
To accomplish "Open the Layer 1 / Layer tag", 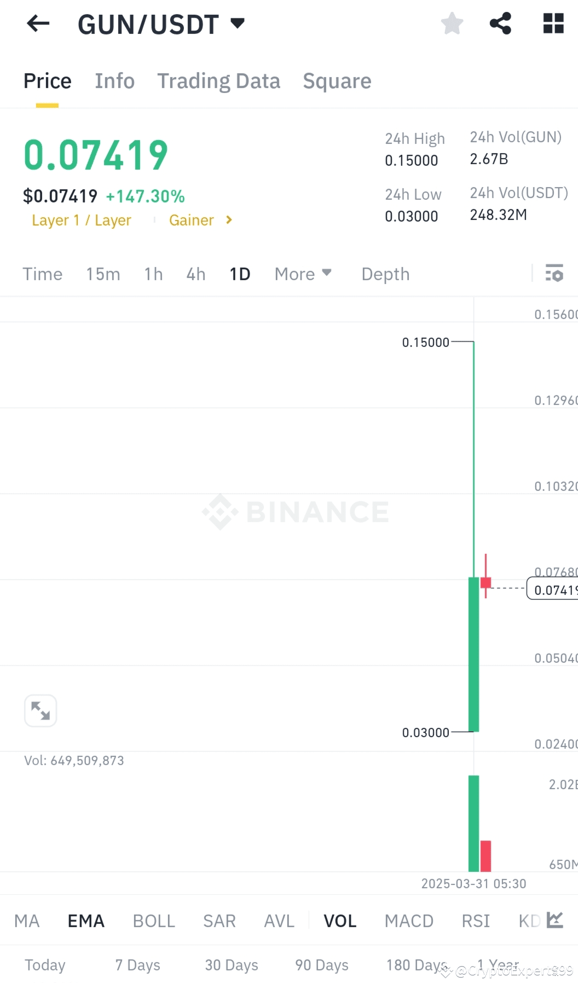I will pyautogui.click(x=82, y=220).
